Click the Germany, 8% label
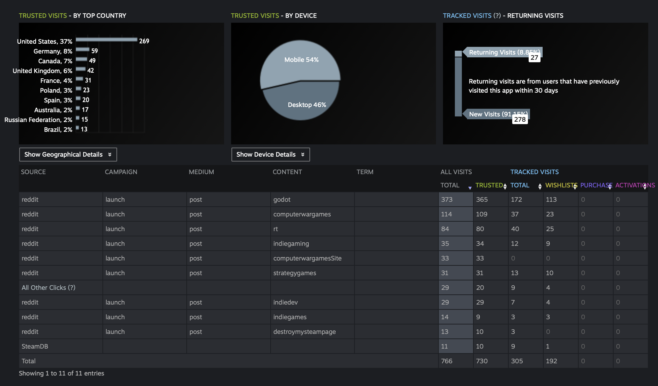Viewport: 658px width, 386px height. (53, 51)
